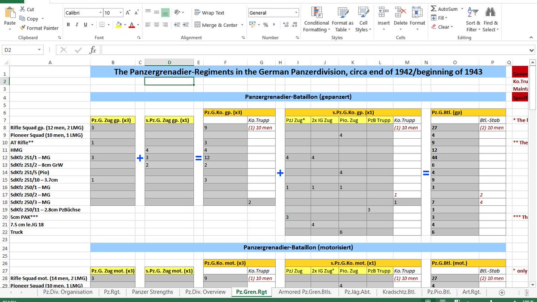
Task: Click the AutoSum sigma icon
Action: 434,9
